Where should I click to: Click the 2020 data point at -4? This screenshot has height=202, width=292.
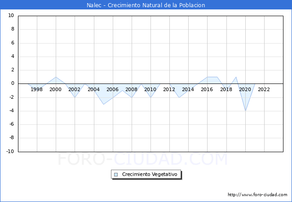point(245,111)
